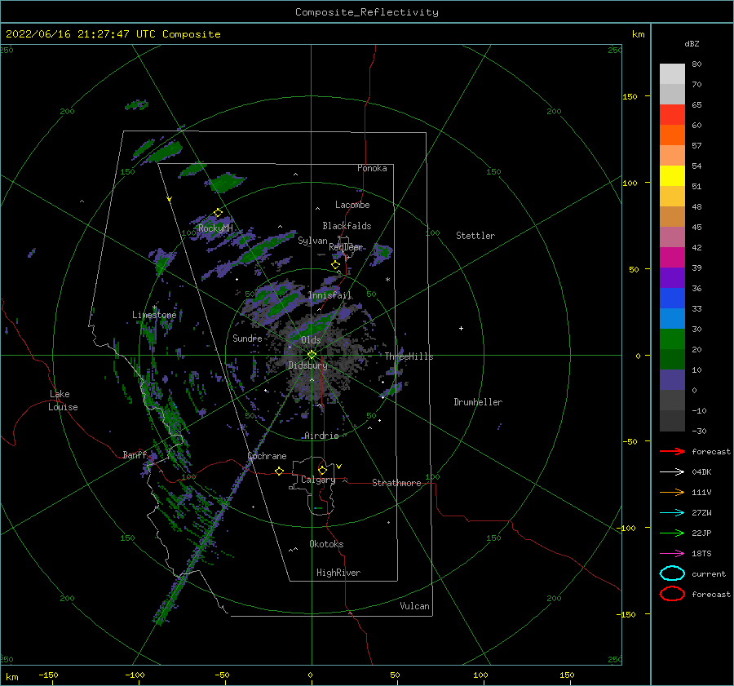Click the Sylvan town label
734x686 pixels.
tap(312, 241)
